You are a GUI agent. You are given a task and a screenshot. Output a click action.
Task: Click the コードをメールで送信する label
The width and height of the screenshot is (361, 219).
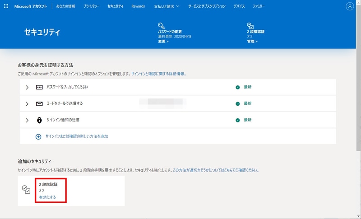click(65, 103)
